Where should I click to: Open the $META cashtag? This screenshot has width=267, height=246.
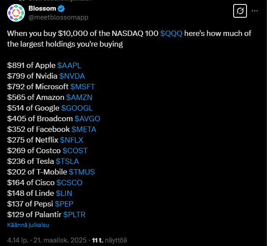pos(84,130)
